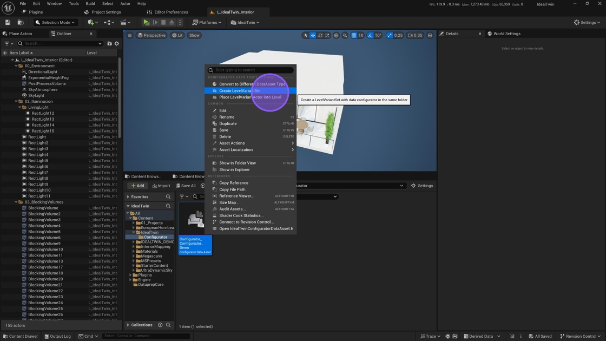Screen dimensions: 606x341
Task: Open the viewport layout options icon
Action: click(x=430, y=35)
